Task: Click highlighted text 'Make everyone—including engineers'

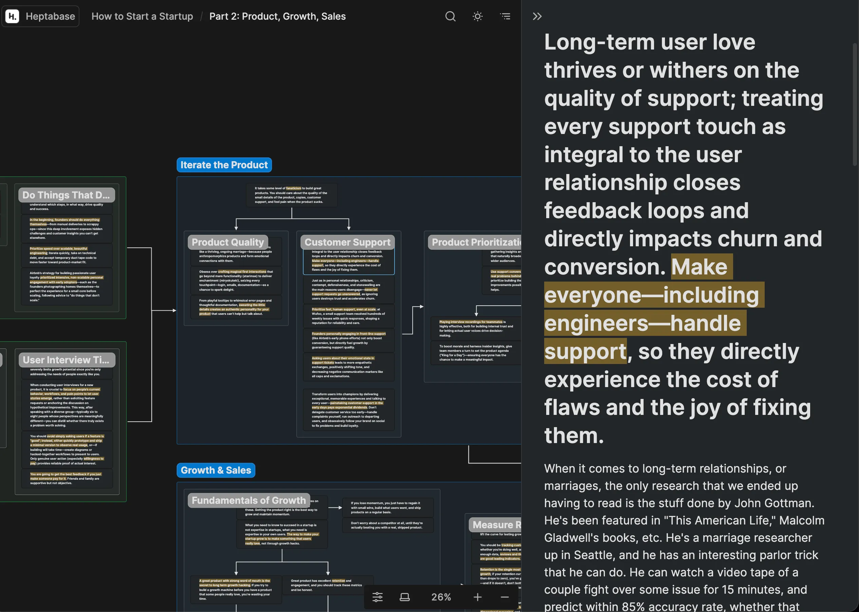Action: pos(654,295)
